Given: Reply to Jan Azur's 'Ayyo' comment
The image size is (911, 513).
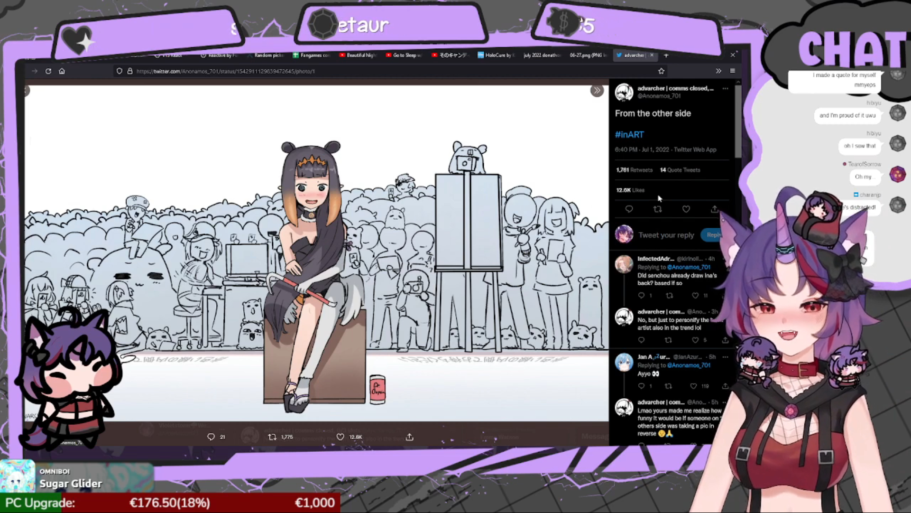Looking at the screenshot, I should point(641,386).
